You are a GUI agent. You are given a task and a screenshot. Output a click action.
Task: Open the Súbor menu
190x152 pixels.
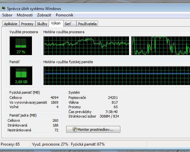(7, 15)
